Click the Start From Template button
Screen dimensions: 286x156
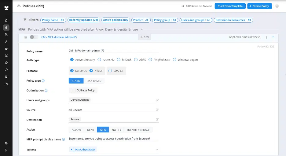tap(230, 6)
